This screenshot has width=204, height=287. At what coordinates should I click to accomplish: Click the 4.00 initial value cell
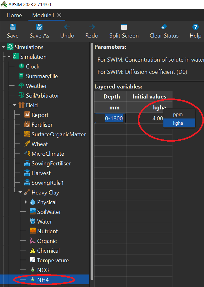(149, 118)
